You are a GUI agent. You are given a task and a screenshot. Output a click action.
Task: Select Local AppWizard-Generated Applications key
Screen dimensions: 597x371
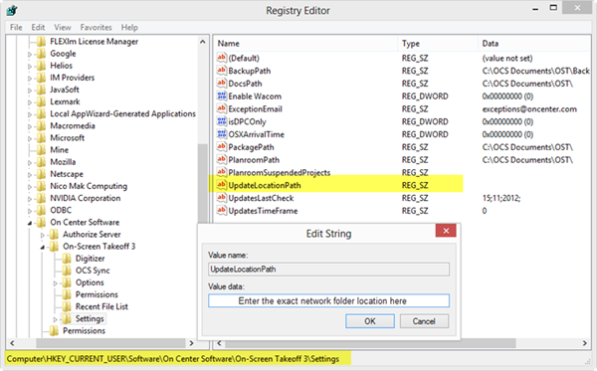[122, 113]
